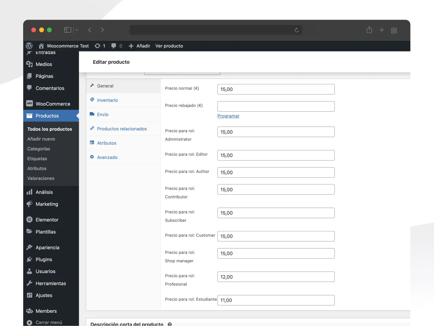Open Safari tab overview icon

click(394, 30)
